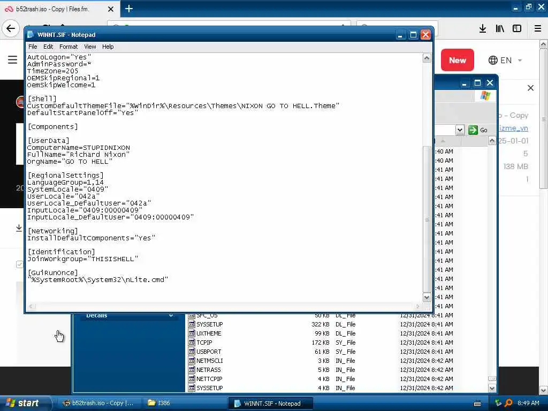548x411 pixels.
Task: Select SYSSETUP 322 KB file icon
Action: pos(192,324)
